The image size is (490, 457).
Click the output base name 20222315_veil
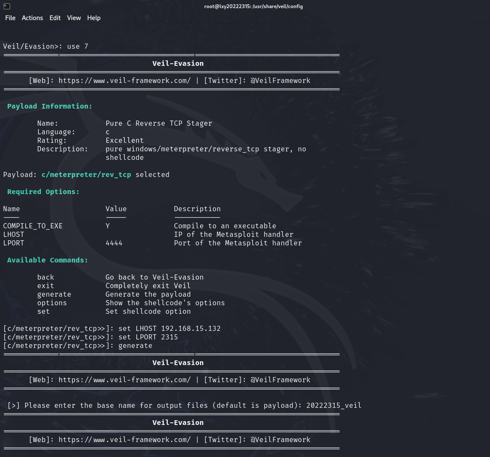pos(334,405)
